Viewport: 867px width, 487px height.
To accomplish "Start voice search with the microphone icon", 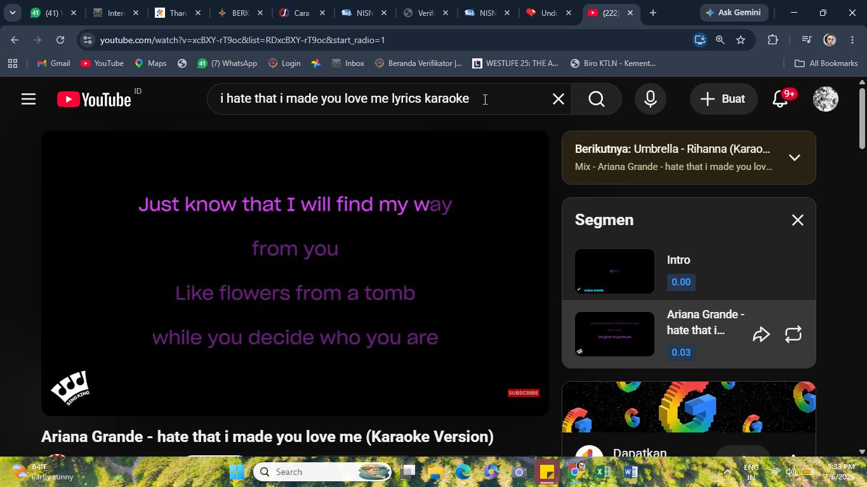I will [650, 99].
